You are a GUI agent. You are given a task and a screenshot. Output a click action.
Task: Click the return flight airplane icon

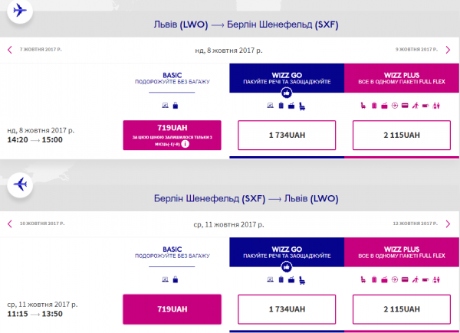tap(20, 184)
